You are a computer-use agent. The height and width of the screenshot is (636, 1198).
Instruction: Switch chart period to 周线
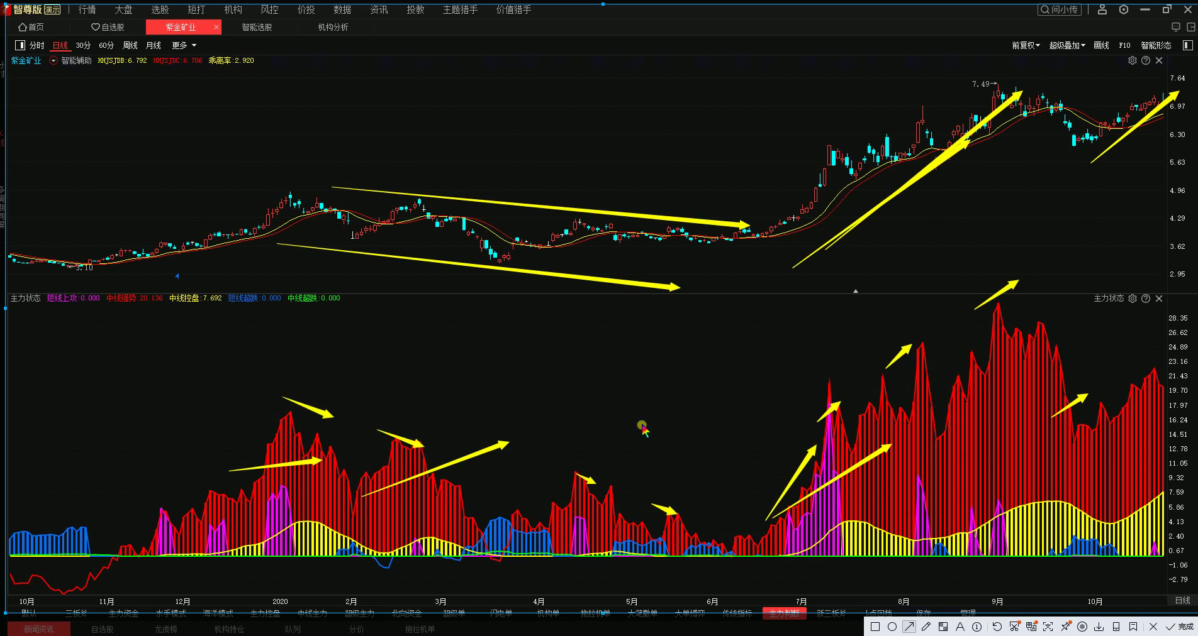(130, 45)
